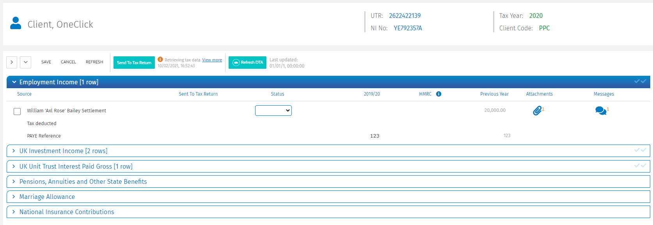This screenshot has height=225, width=653.
Task: Open the Status dropdown for employment row
Action: [273, 111]
